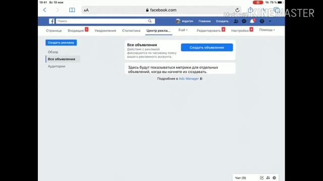
Task: Click external link icon beside Ads Manager
Action: 201,78
